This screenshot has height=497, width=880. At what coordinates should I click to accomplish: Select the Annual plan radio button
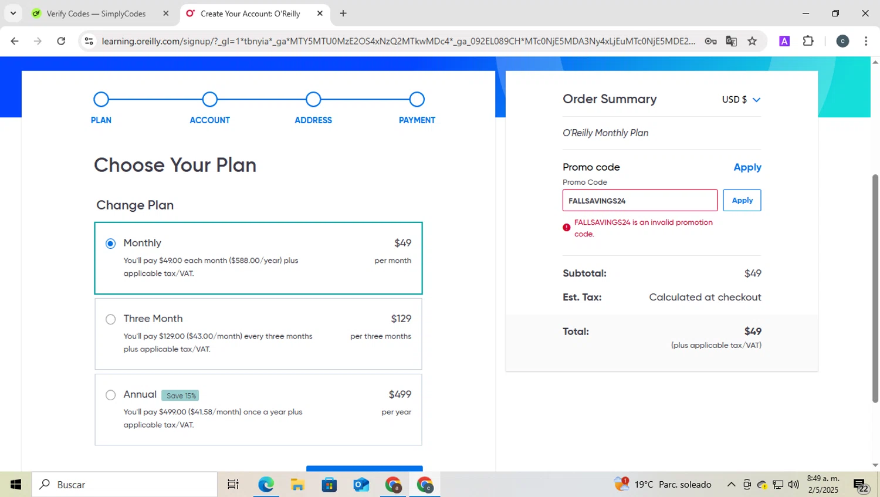pos(110,395)
